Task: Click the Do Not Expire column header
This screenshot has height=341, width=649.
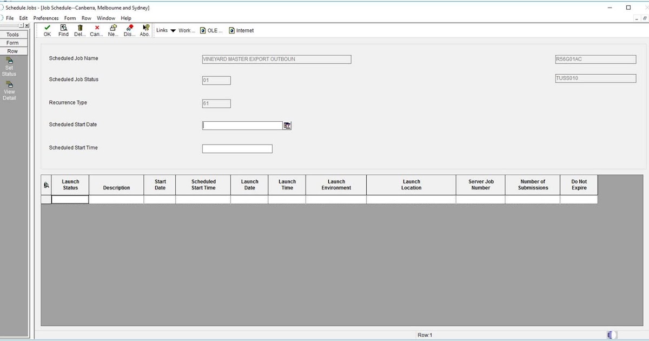Action: tap(578, 185)
